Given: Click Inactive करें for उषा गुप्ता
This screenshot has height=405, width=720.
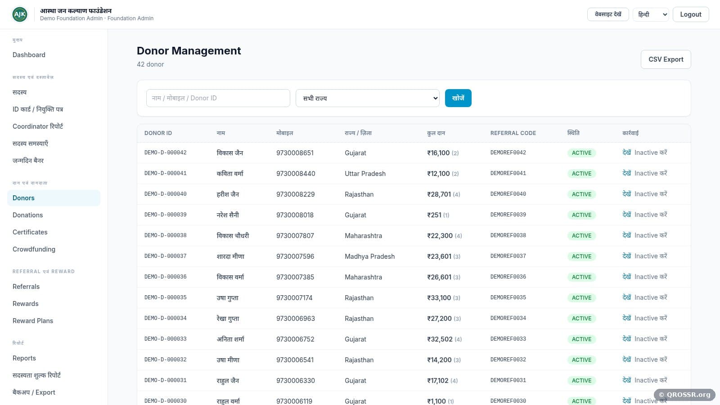Looking at the screenshot, I should [651, 297].
